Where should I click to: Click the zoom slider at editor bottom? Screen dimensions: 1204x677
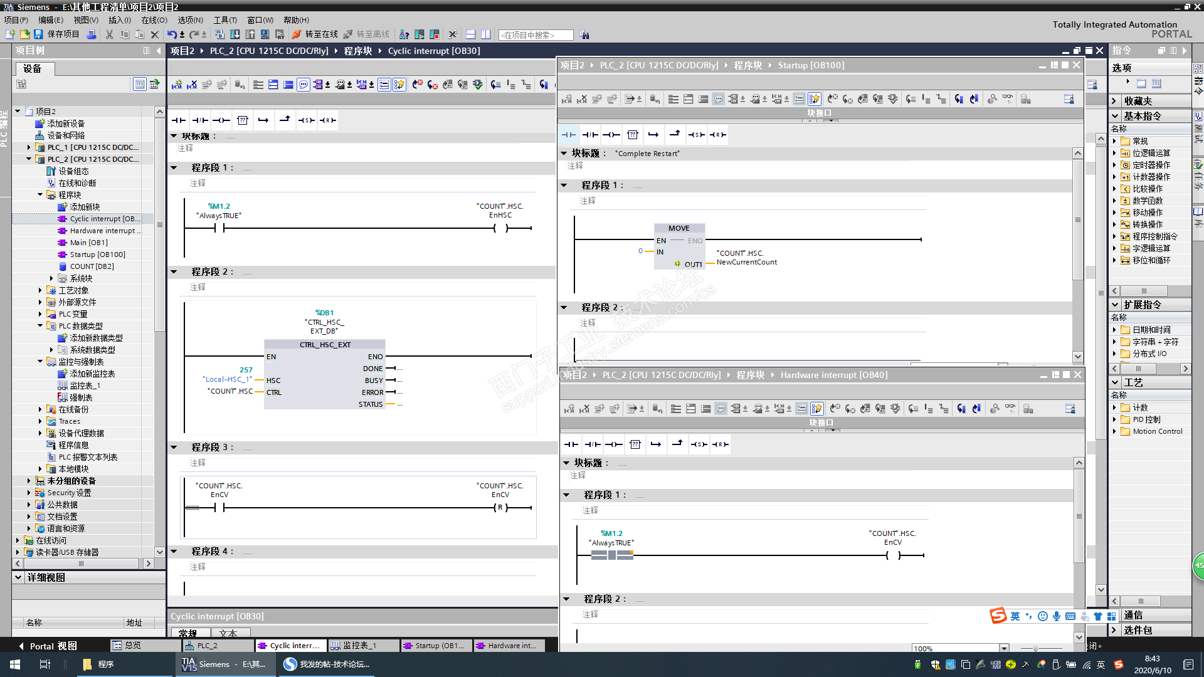click(x=1035, y=648)
